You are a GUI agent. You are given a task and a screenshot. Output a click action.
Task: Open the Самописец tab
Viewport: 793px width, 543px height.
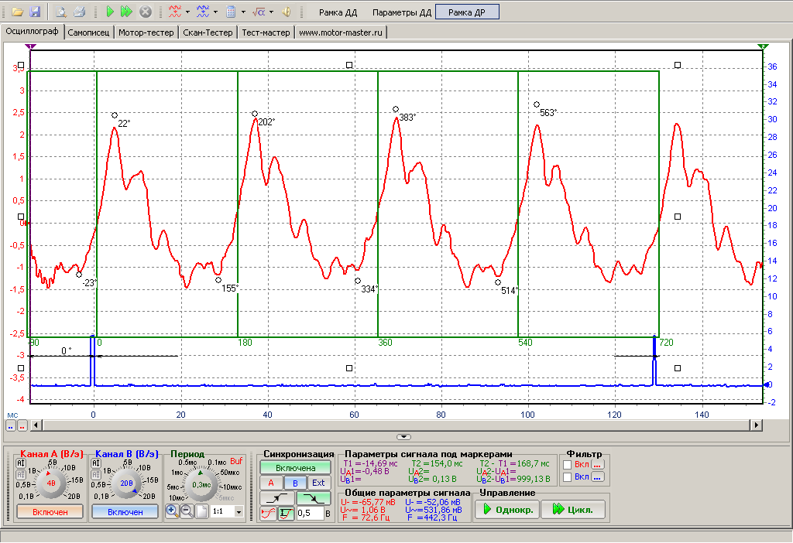89,32
